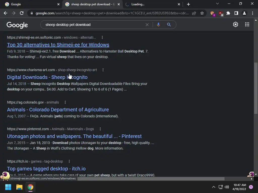Open the Windows Start menu
258x193 pixels.
point(8,187)
